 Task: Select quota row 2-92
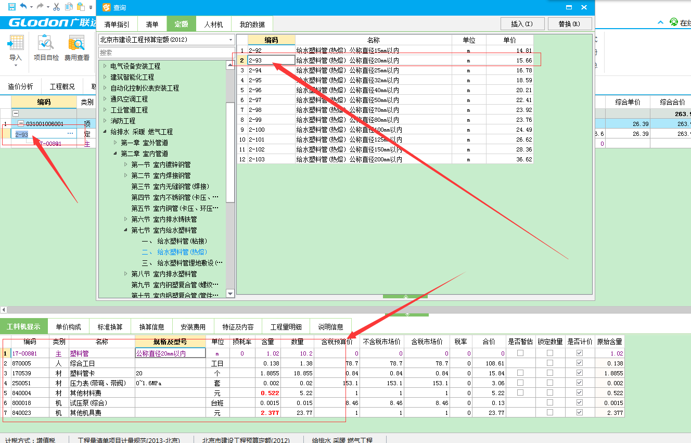[x=385, y=50]
